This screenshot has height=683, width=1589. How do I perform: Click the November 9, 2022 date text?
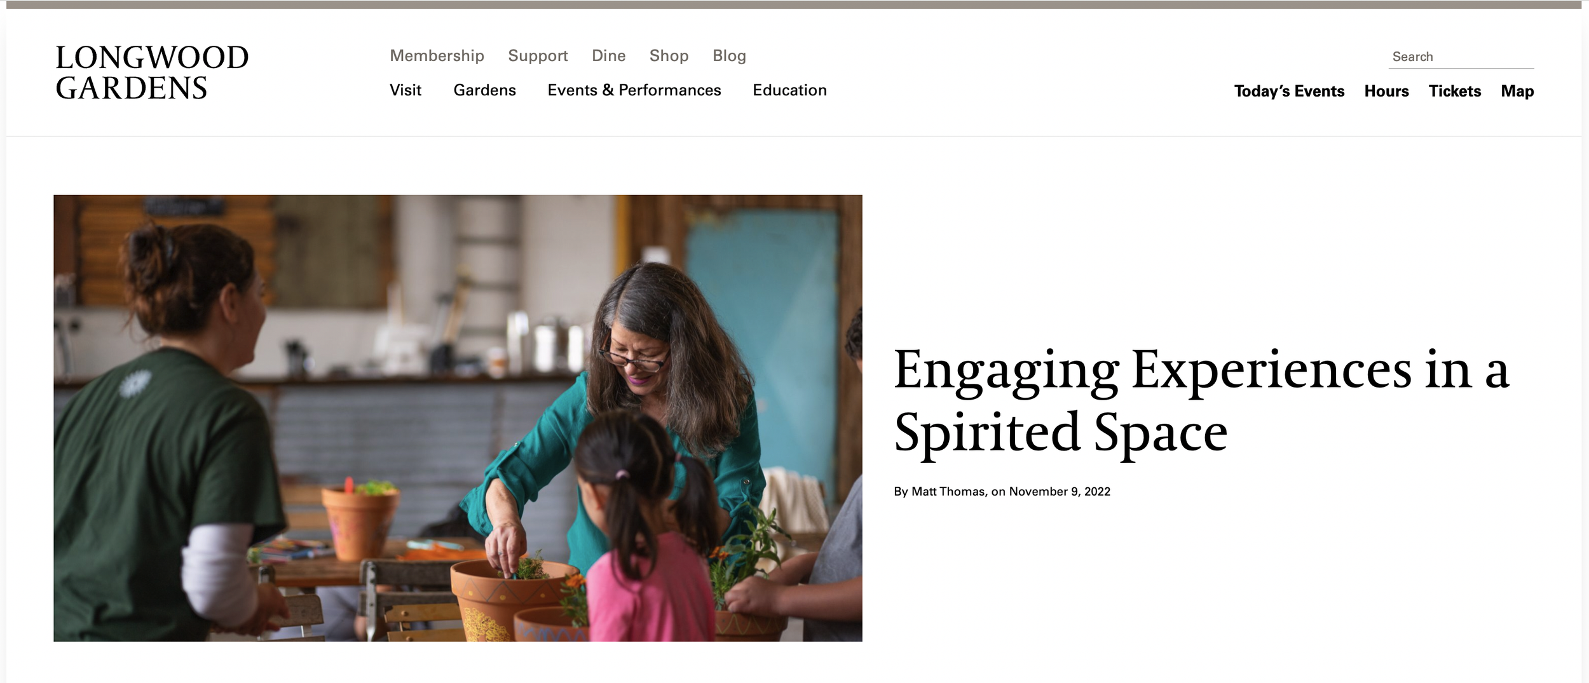[x=1060, y=492]
